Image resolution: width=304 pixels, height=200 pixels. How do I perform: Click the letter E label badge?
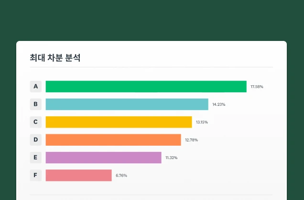[x=35, y=158]
